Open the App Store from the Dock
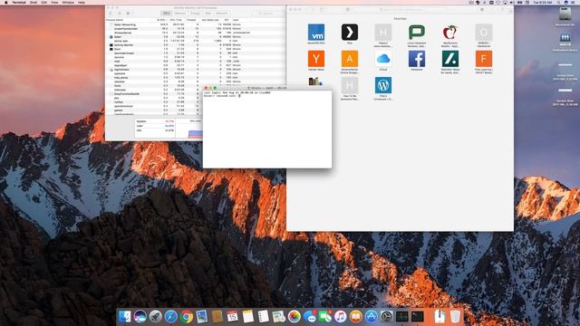This screenshot has height=326, width=580. [x=371, y=317]
